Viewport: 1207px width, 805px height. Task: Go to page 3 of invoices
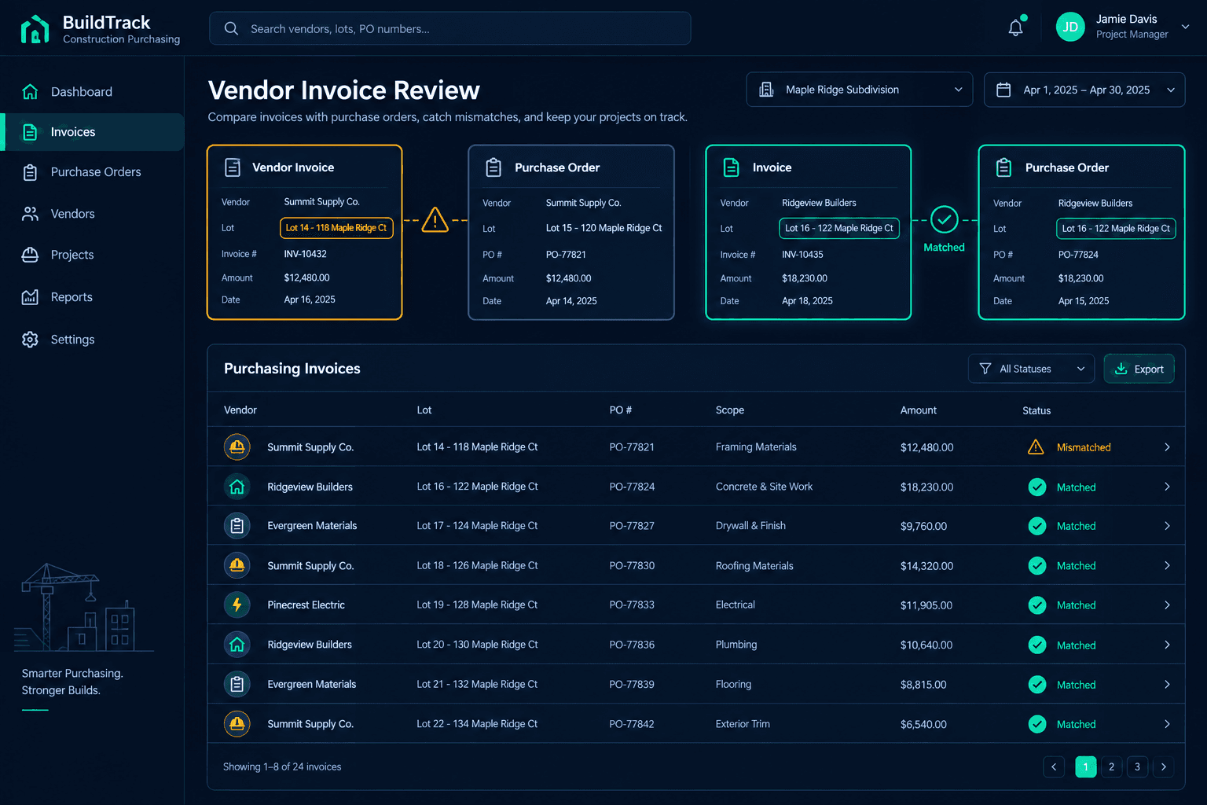click(x=1137, y=766)
